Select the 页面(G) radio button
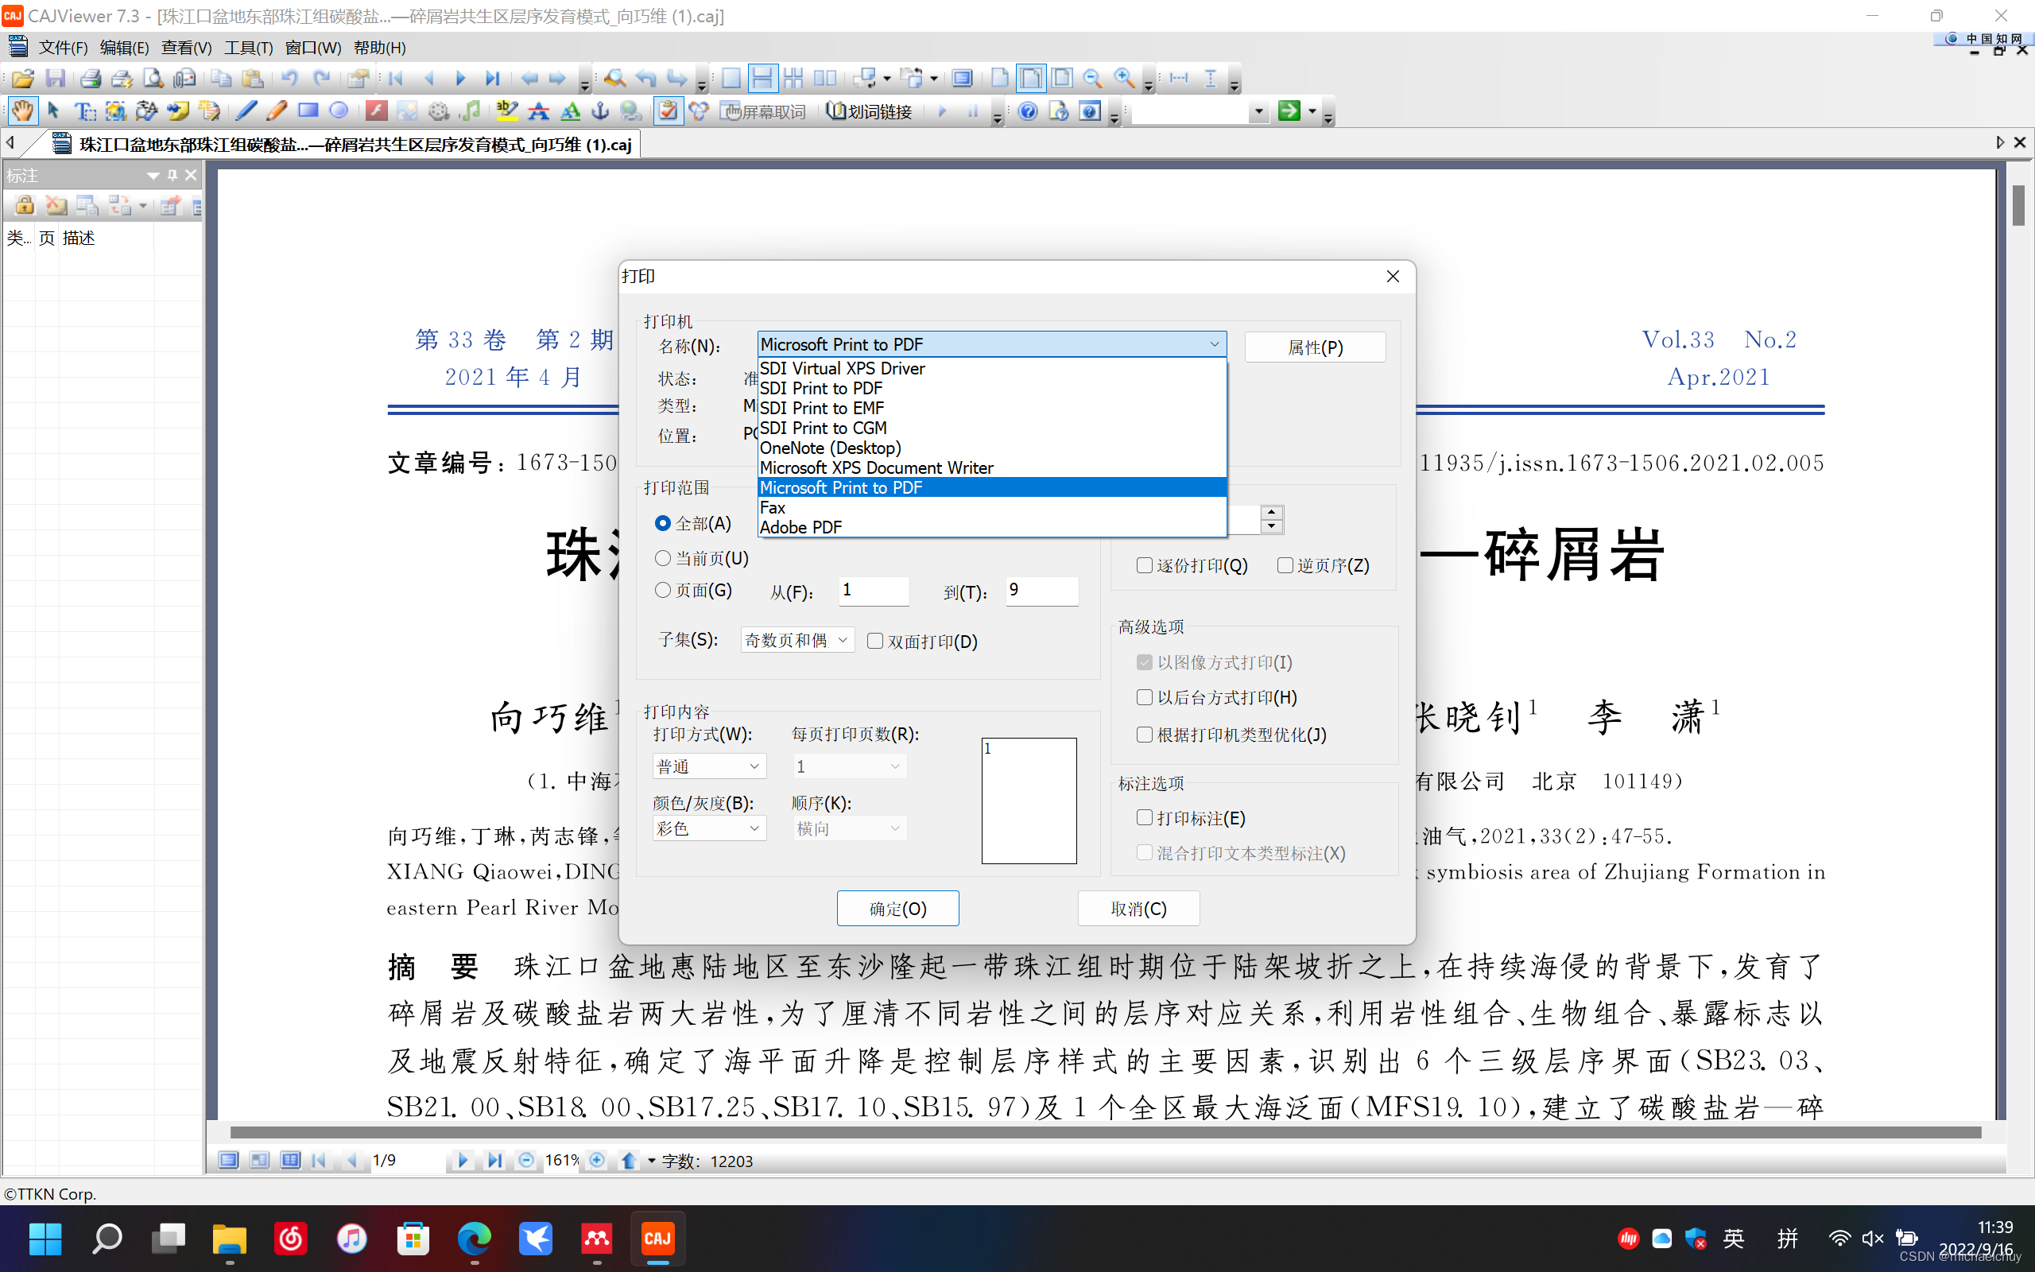 pyautogui.click(x=663, y=590)
